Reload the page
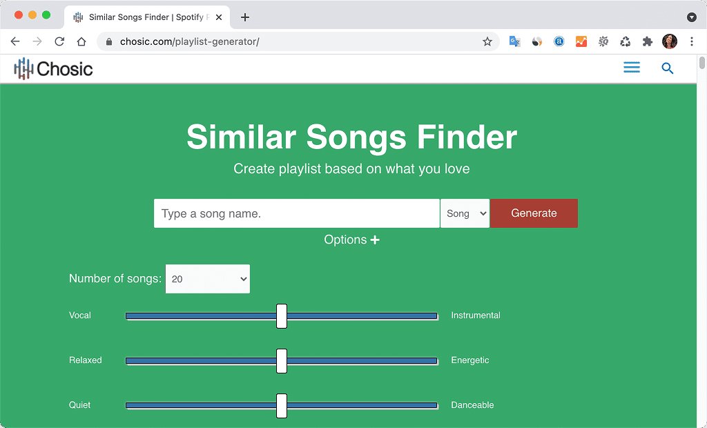Viewport: 707px width, 428px height. (x=59, y=41)
